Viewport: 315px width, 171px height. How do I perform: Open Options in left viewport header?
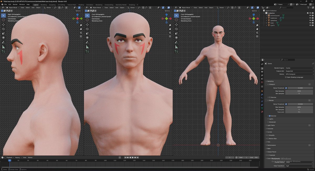tap(78, 11)
